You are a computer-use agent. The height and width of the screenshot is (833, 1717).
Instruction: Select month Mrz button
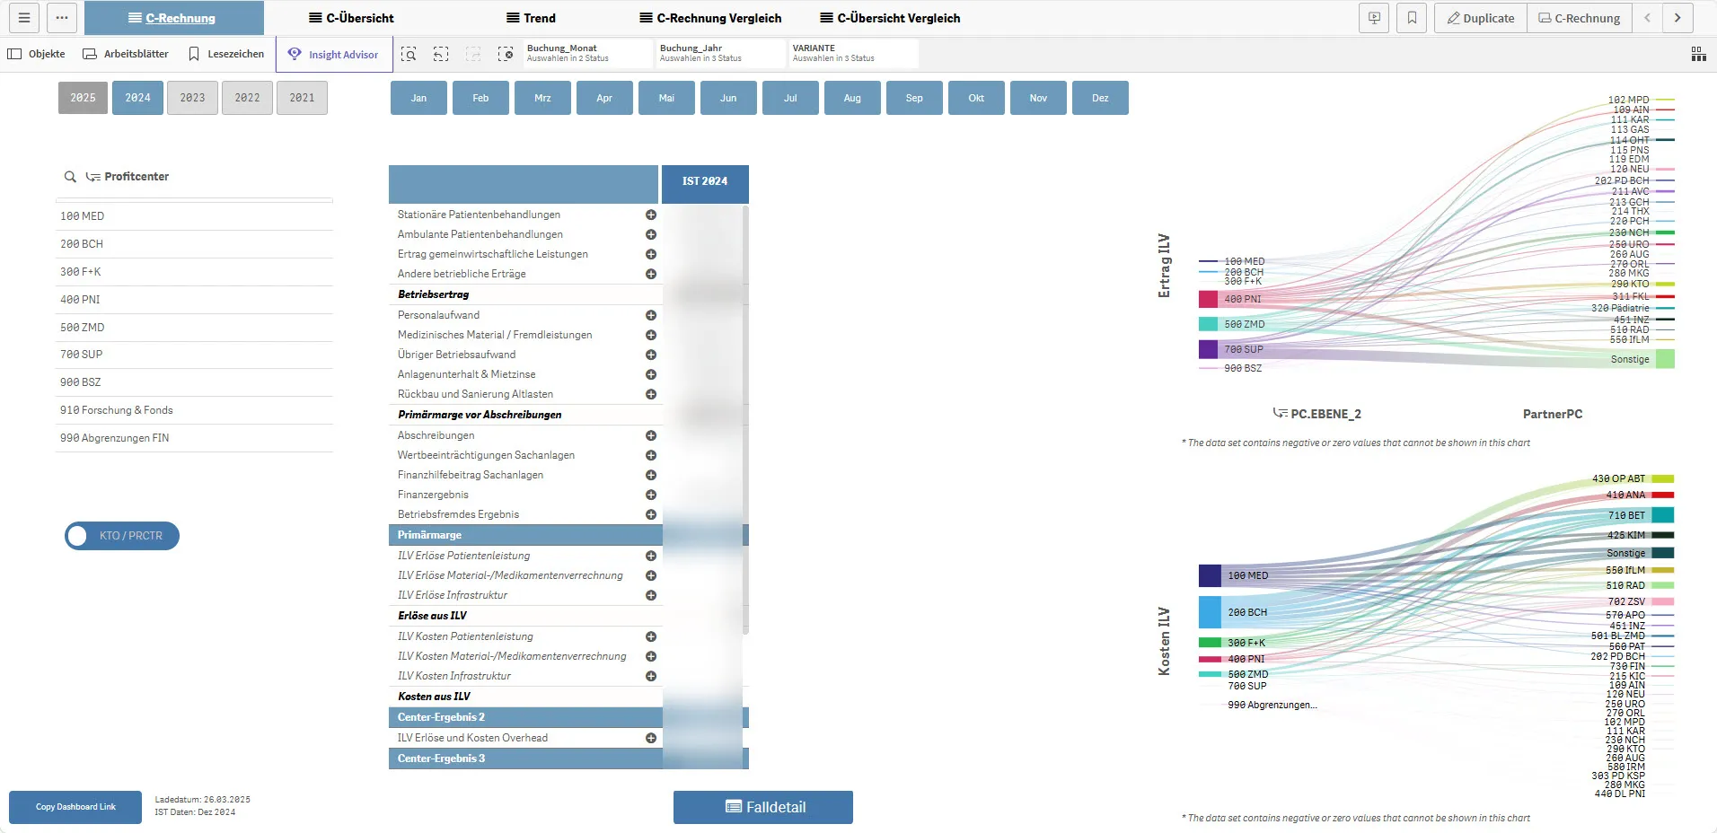pyautogui.click(x=542, y=98)
